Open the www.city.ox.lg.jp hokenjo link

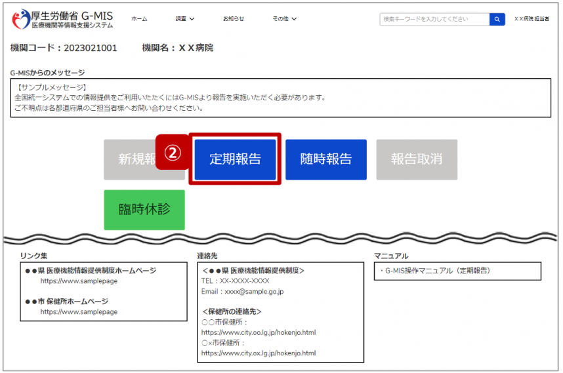tap(258, 353)
